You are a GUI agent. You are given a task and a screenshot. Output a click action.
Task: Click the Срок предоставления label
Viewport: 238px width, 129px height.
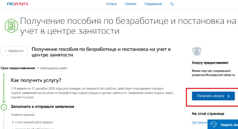click(18, 68)
